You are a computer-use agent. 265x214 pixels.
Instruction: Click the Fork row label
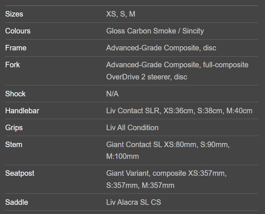tap(12, 65)
